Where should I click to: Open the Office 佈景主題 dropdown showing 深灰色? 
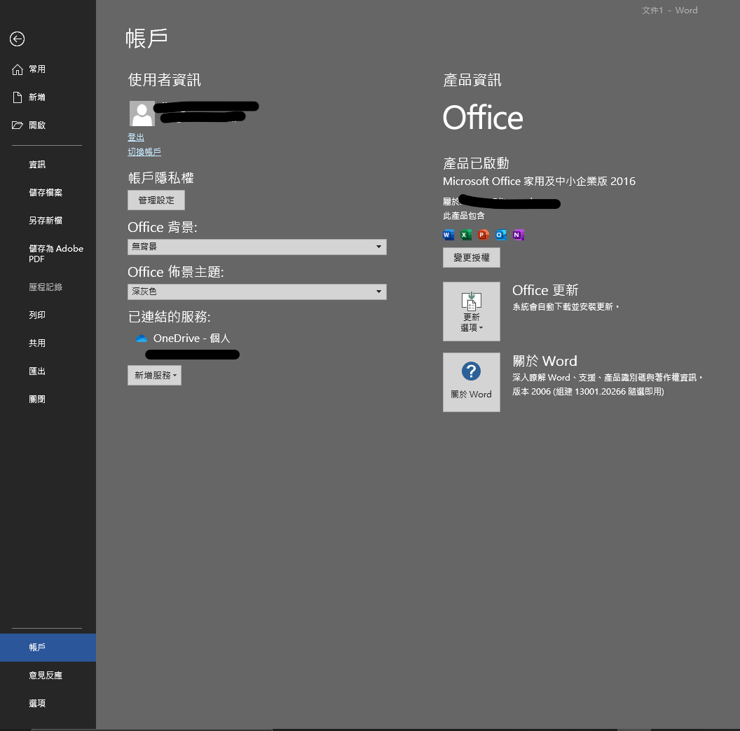pyautogui.click(x=256, y=292)
